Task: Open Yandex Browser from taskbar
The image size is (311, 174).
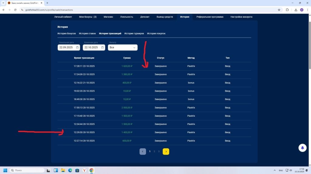Action: 84,170
